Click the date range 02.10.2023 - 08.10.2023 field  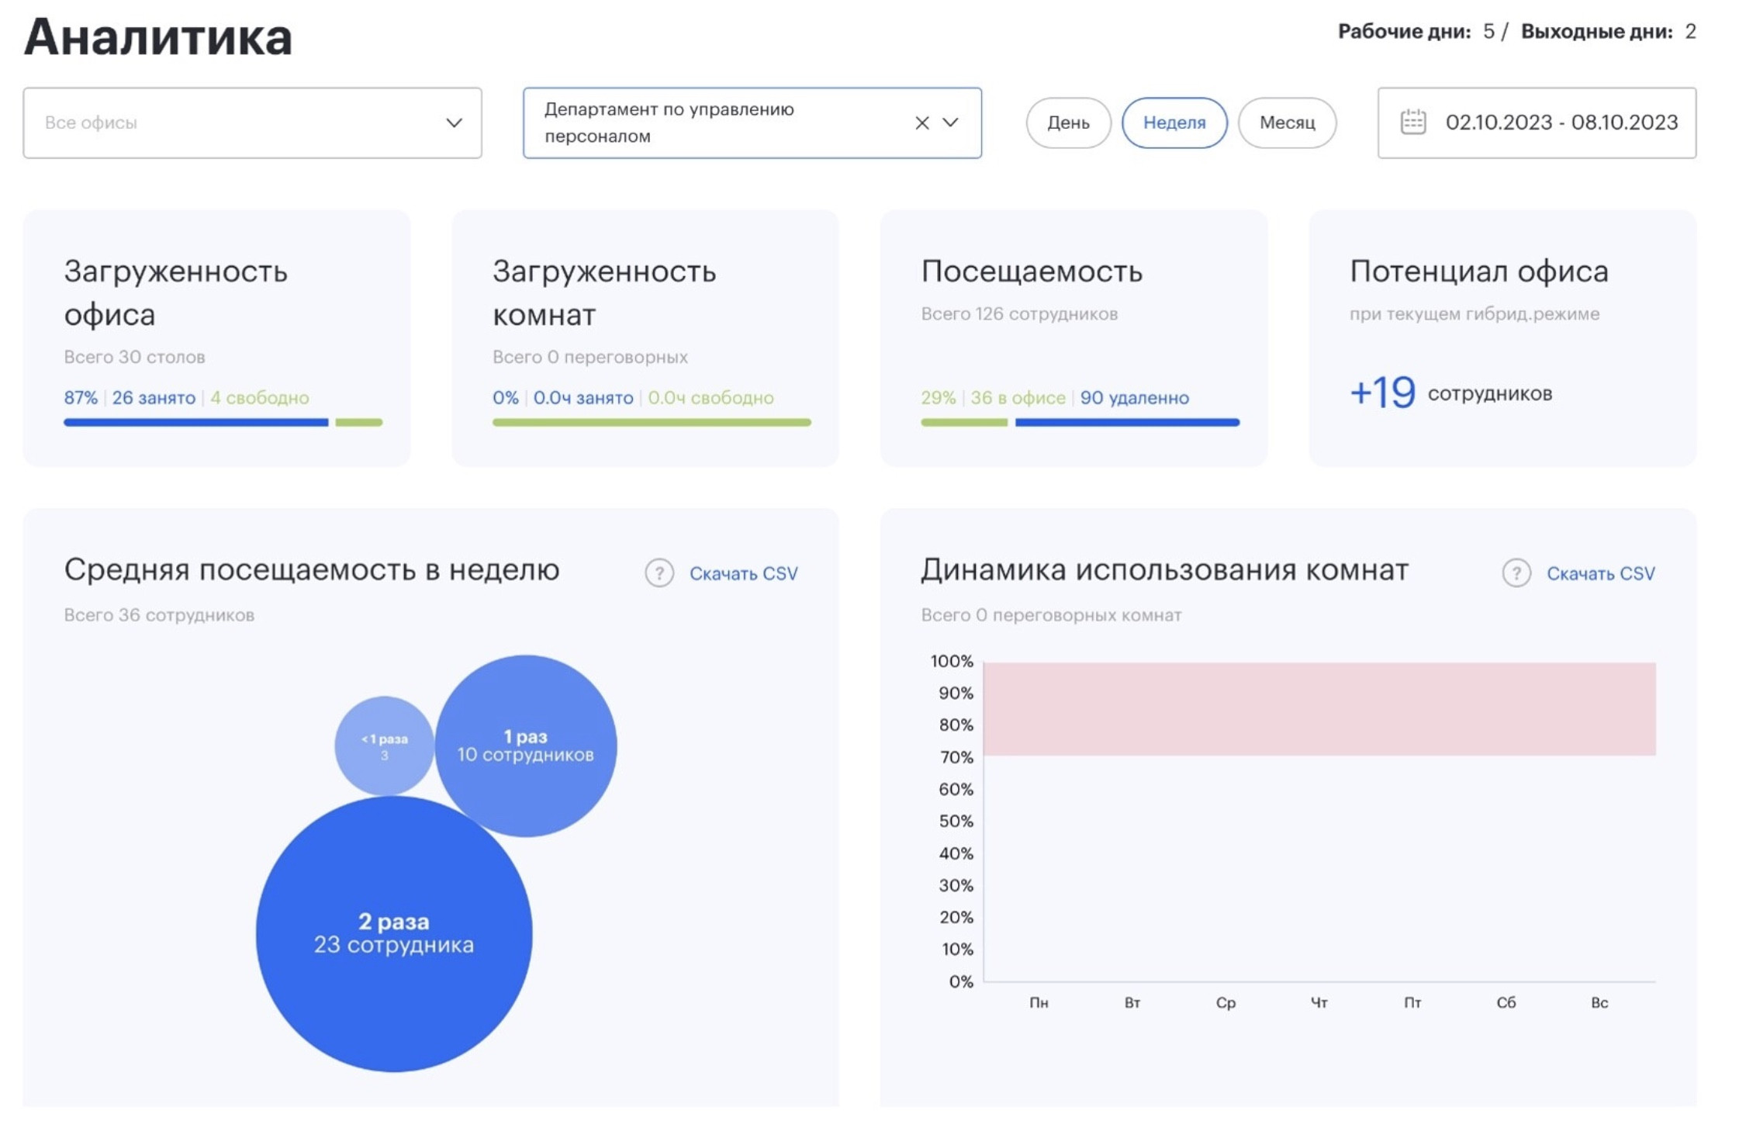point(1561,123)
